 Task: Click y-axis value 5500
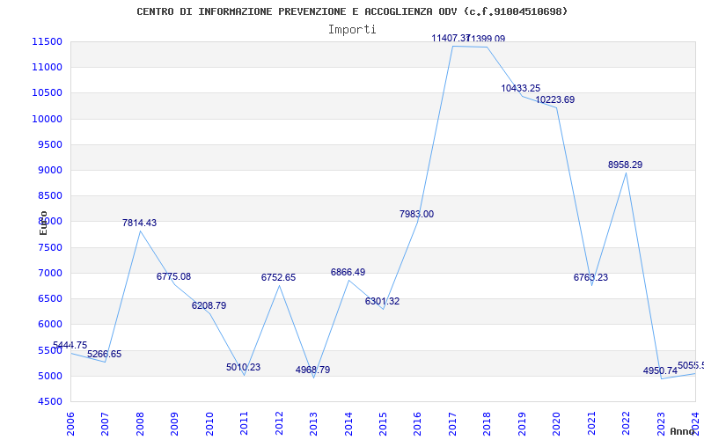[50, 350]
